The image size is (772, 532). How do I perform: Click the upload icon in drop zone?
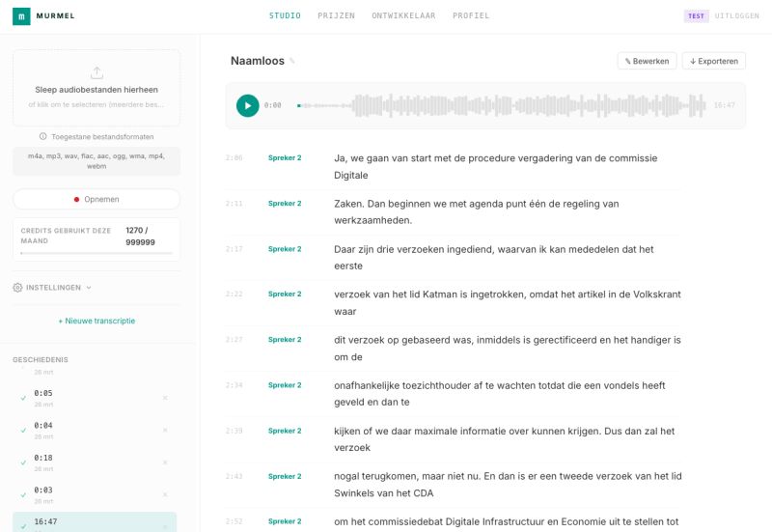pyautogui.click(x=96, y=73)
